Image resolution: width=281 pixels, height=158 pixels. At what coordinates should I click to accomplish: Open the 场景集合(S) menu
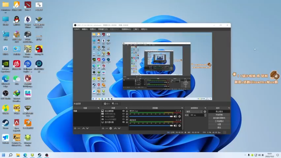click(x=126, y=29)
